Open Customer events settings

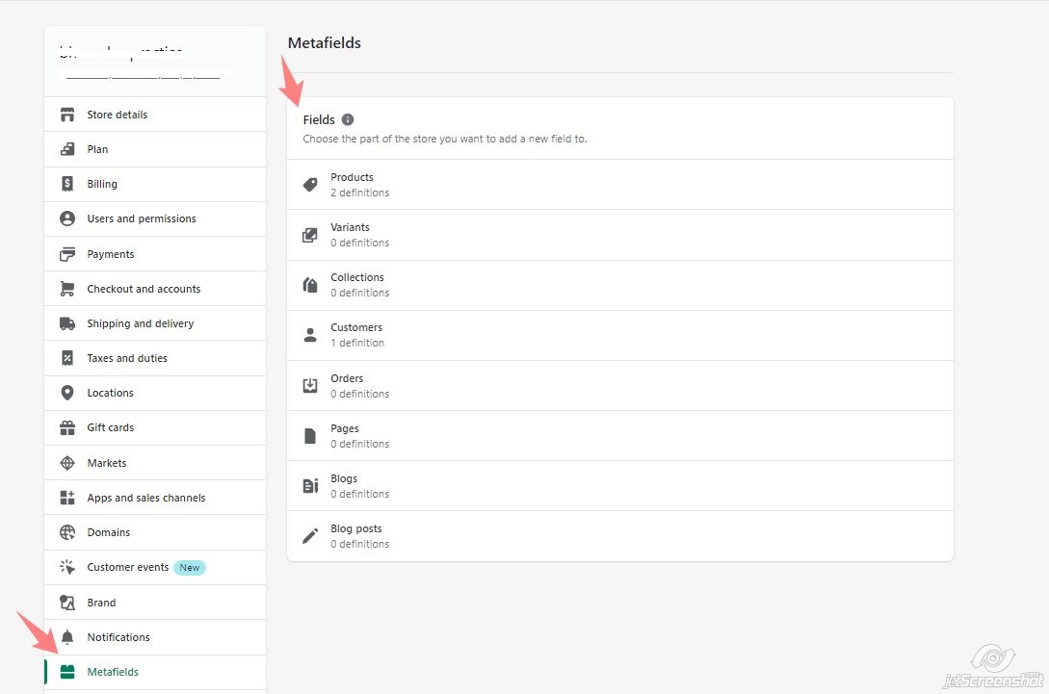point(127,568)
